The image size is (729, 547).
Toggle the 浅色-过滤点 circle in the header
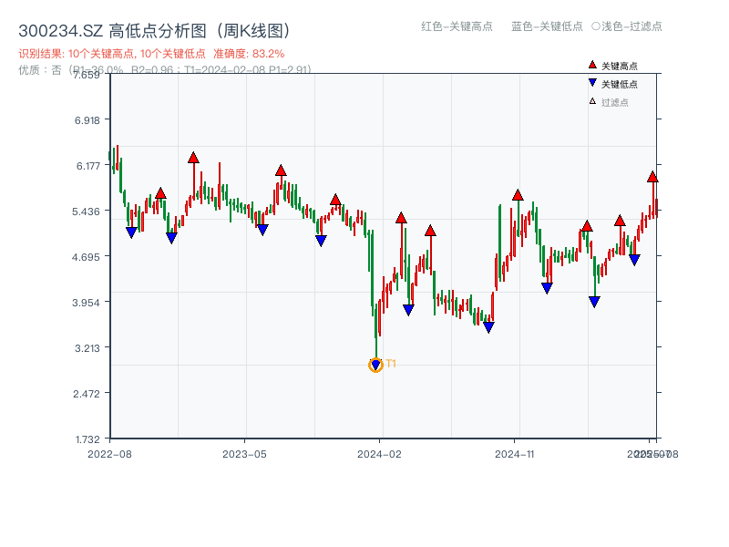[x=595, y=26]
